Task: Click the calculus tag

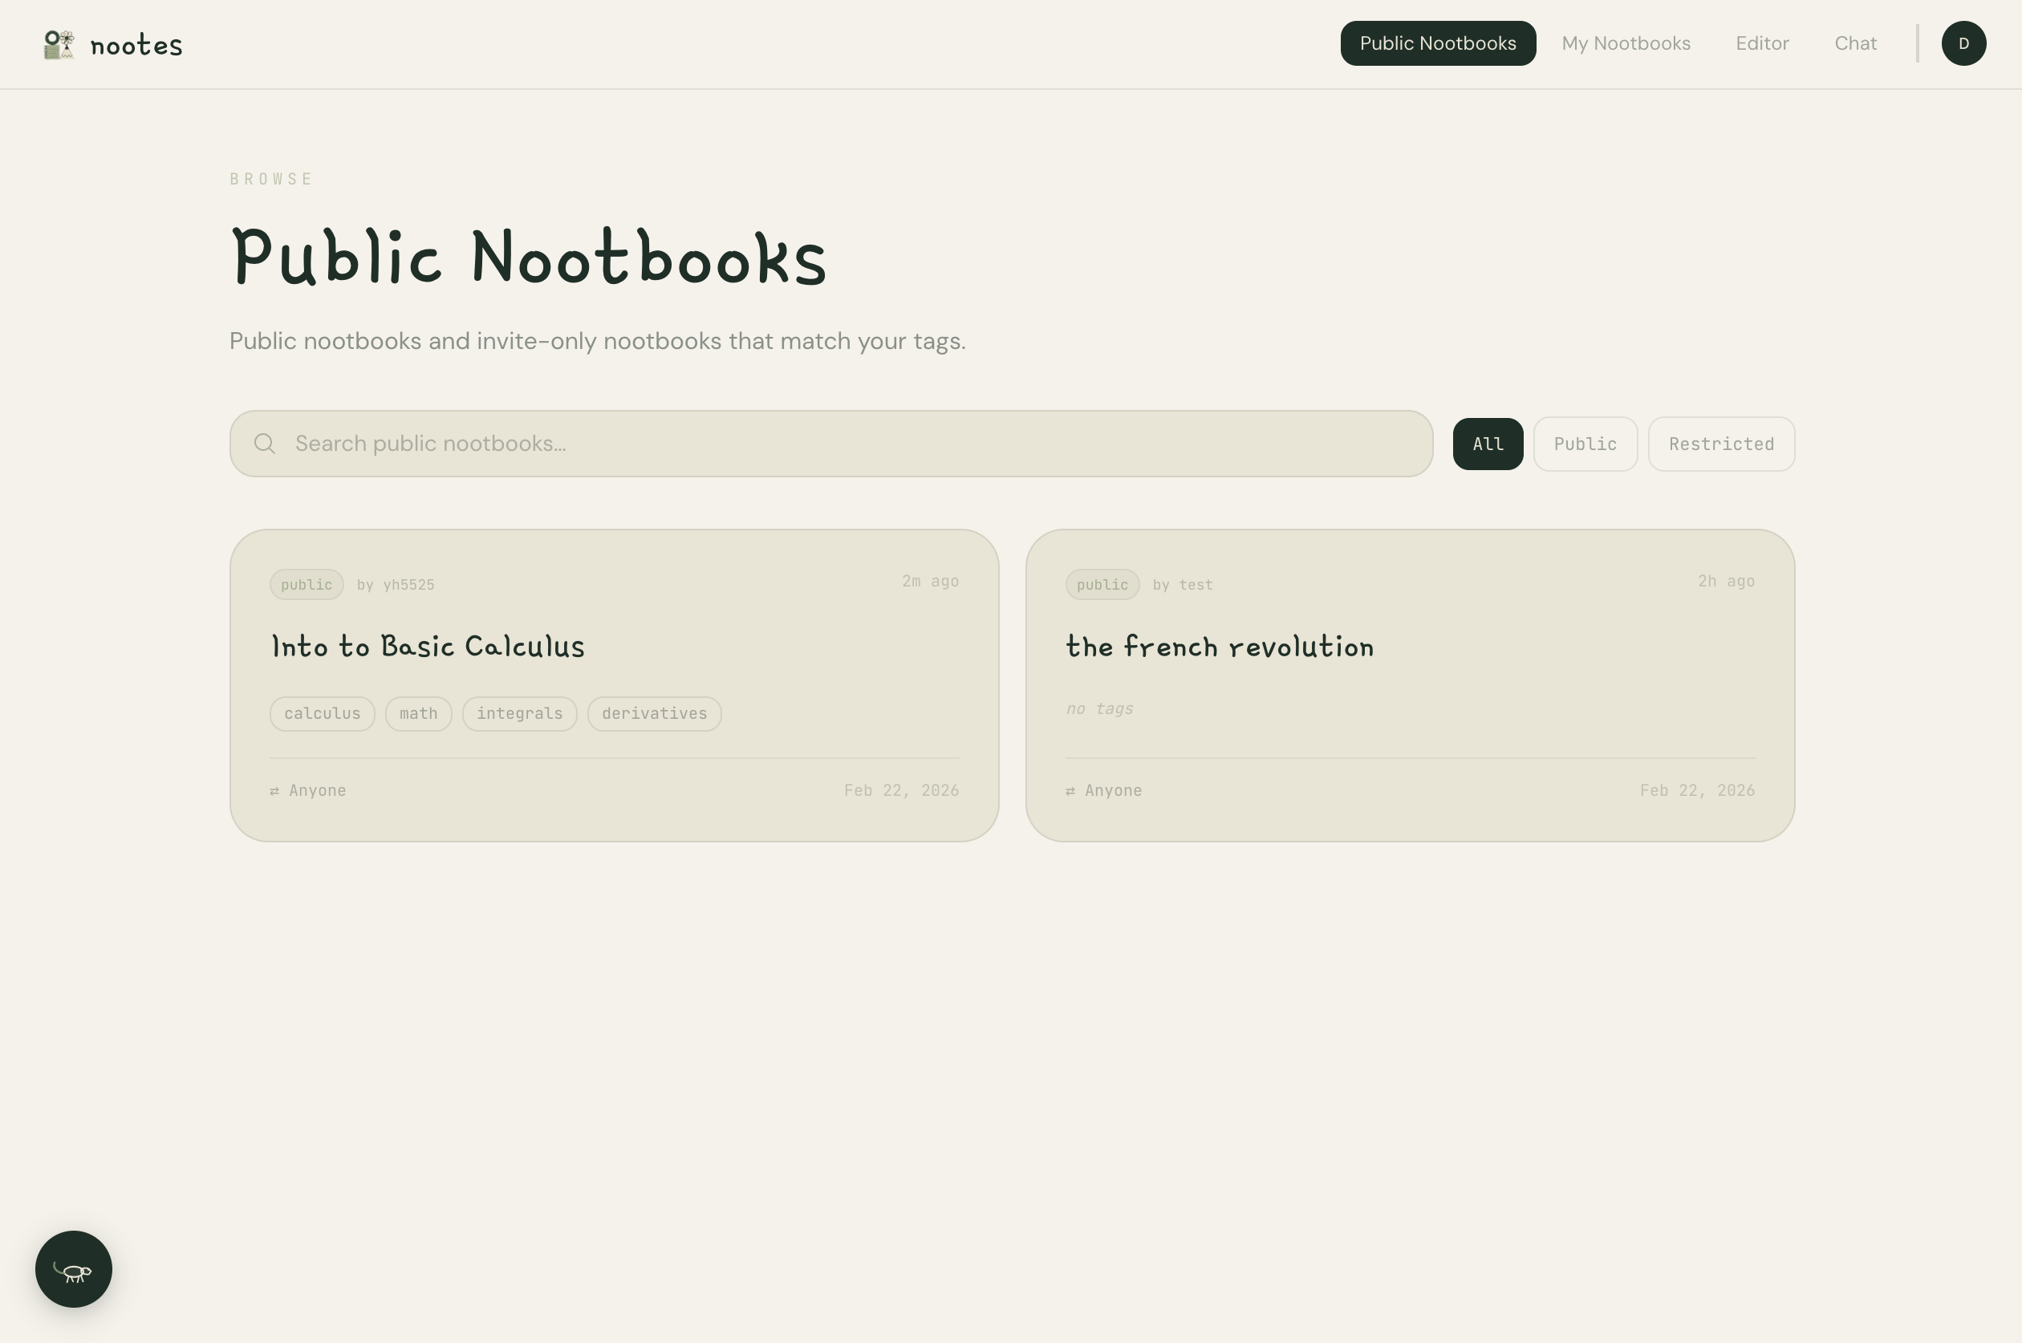Action: 322,713
